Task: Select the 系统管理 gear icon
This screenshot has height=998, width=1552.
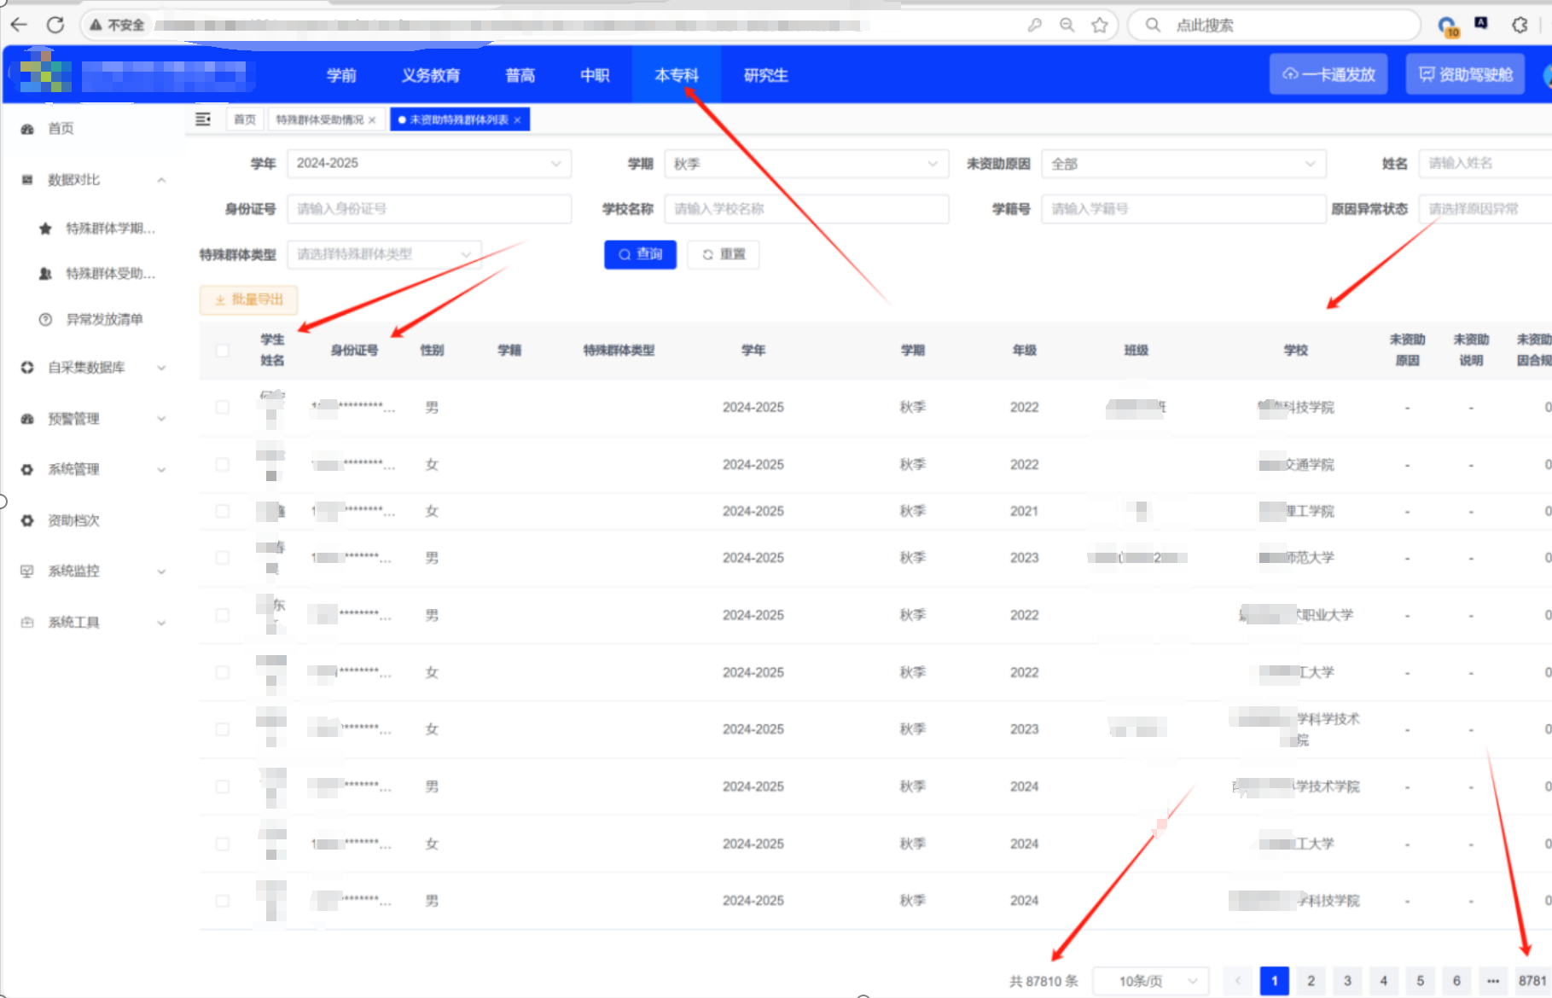Action: (x=27, y=469)
